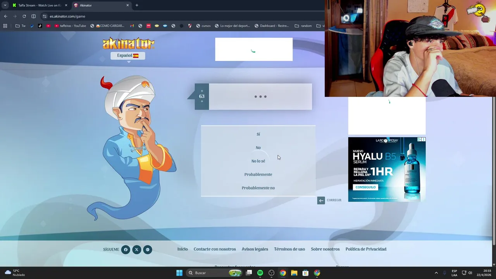Screen dimensions: 496x279
Task: Open Términos de uso link
Action: (x=289, y=249)
